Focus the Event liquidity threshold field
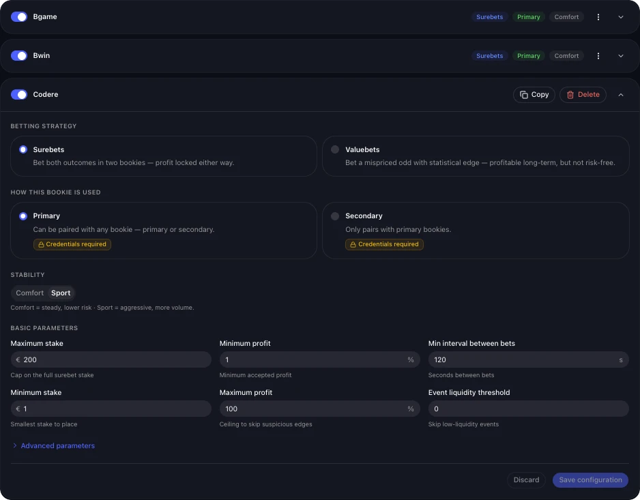640x500 pixels. click(528, 409)
